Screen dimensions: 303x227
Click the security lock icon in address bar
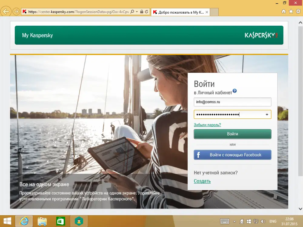click(x=142, y=12)
